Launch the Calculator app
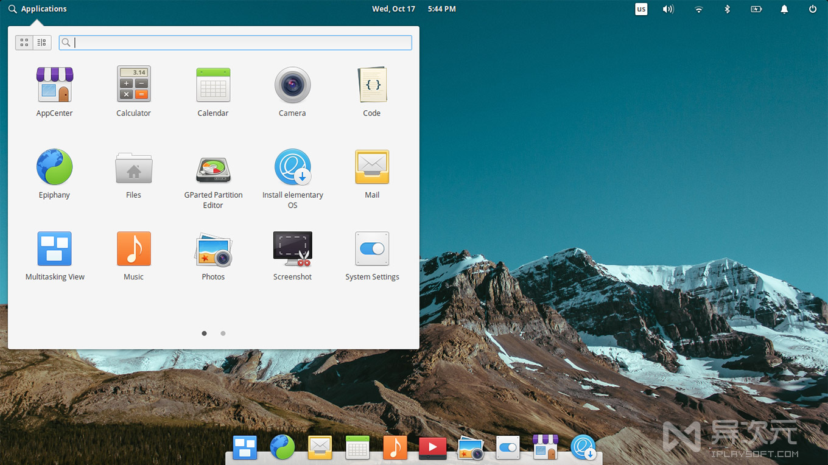 pos(133,85)
